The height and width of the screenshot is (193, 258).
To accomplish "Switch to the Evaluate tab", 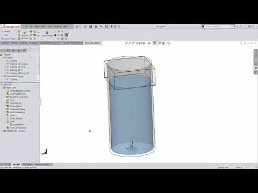I will pyautogui.click(x=33, y=43).
